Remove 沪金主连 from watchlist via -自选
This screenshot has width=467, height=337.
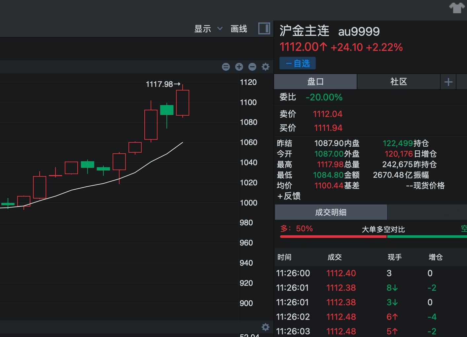297,63
